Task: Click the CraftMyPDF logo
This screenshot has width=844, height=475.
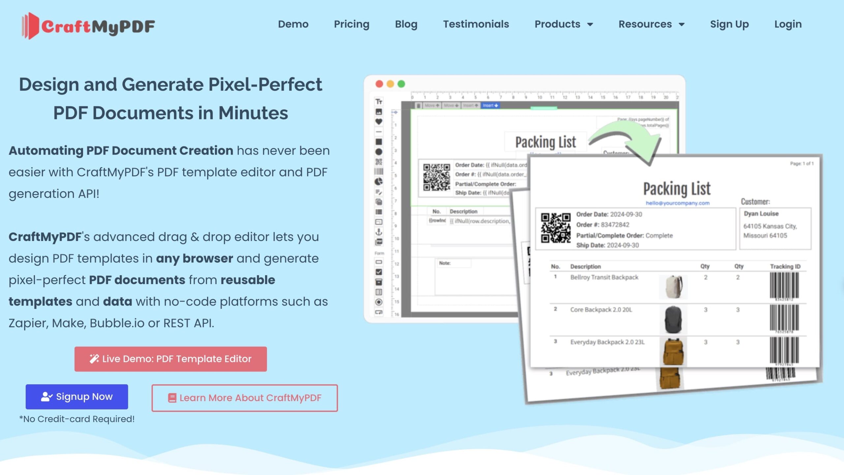Action: click(88, 26)
